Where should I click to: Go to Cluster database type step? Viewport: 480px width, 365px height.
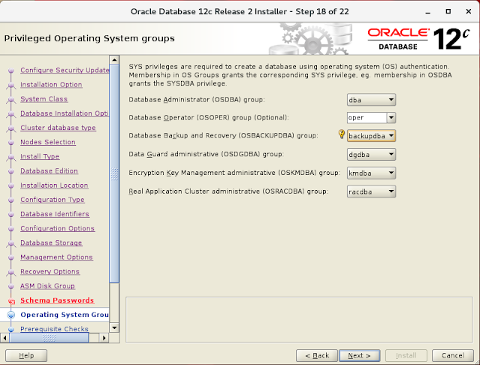click(58, 128)
